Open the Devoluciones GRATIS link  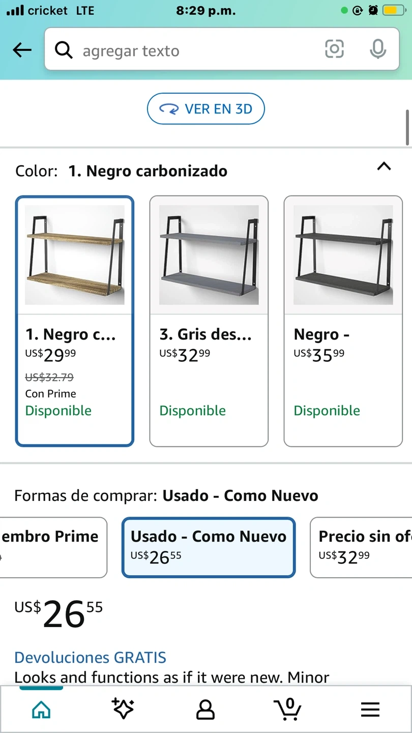90,657
